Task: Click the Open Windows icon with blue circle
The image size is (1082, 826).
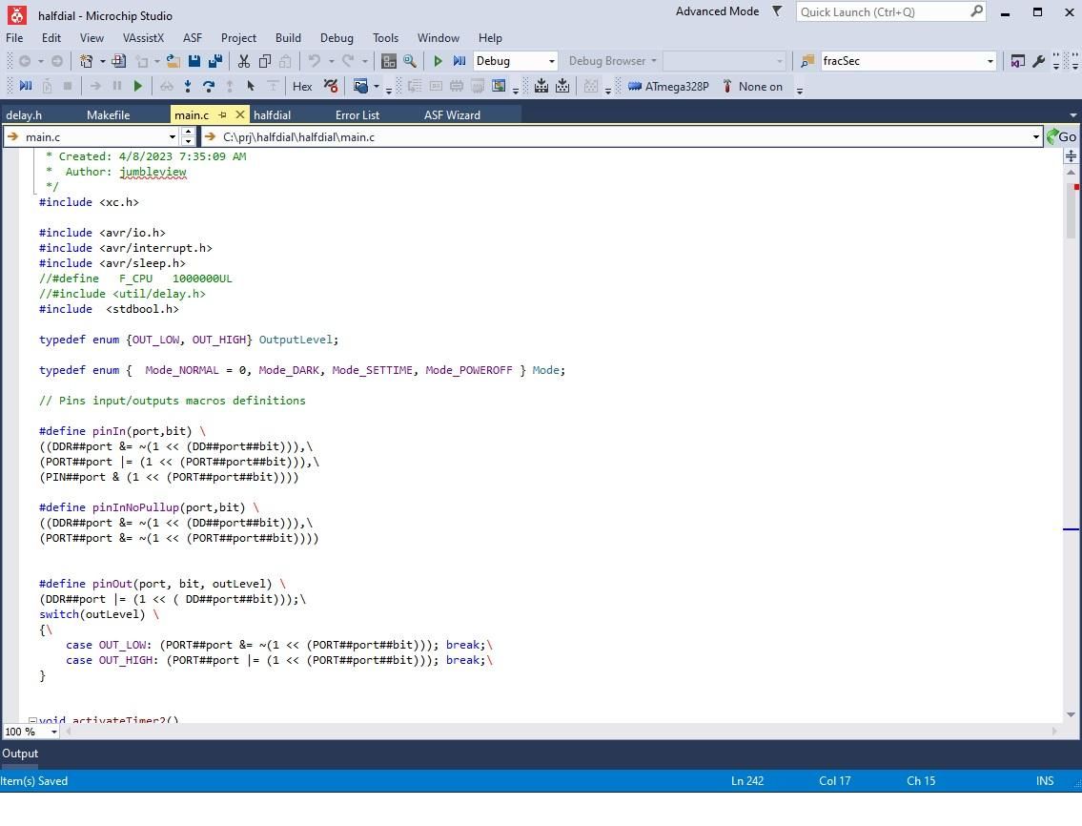Action: point(360,87)
